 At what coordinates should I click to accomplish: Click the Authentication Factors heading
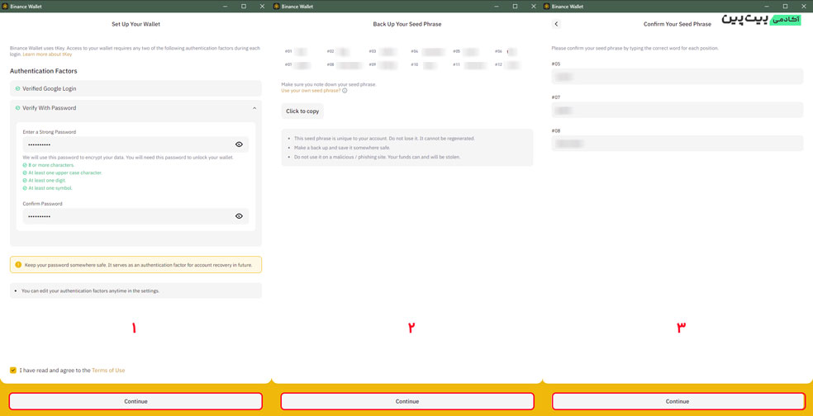coord(44,70)
